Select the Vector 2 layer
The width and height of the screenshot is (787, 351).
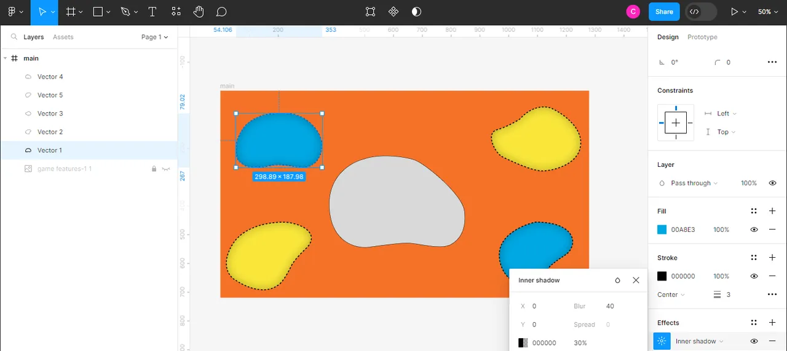(x=89, y=132)
